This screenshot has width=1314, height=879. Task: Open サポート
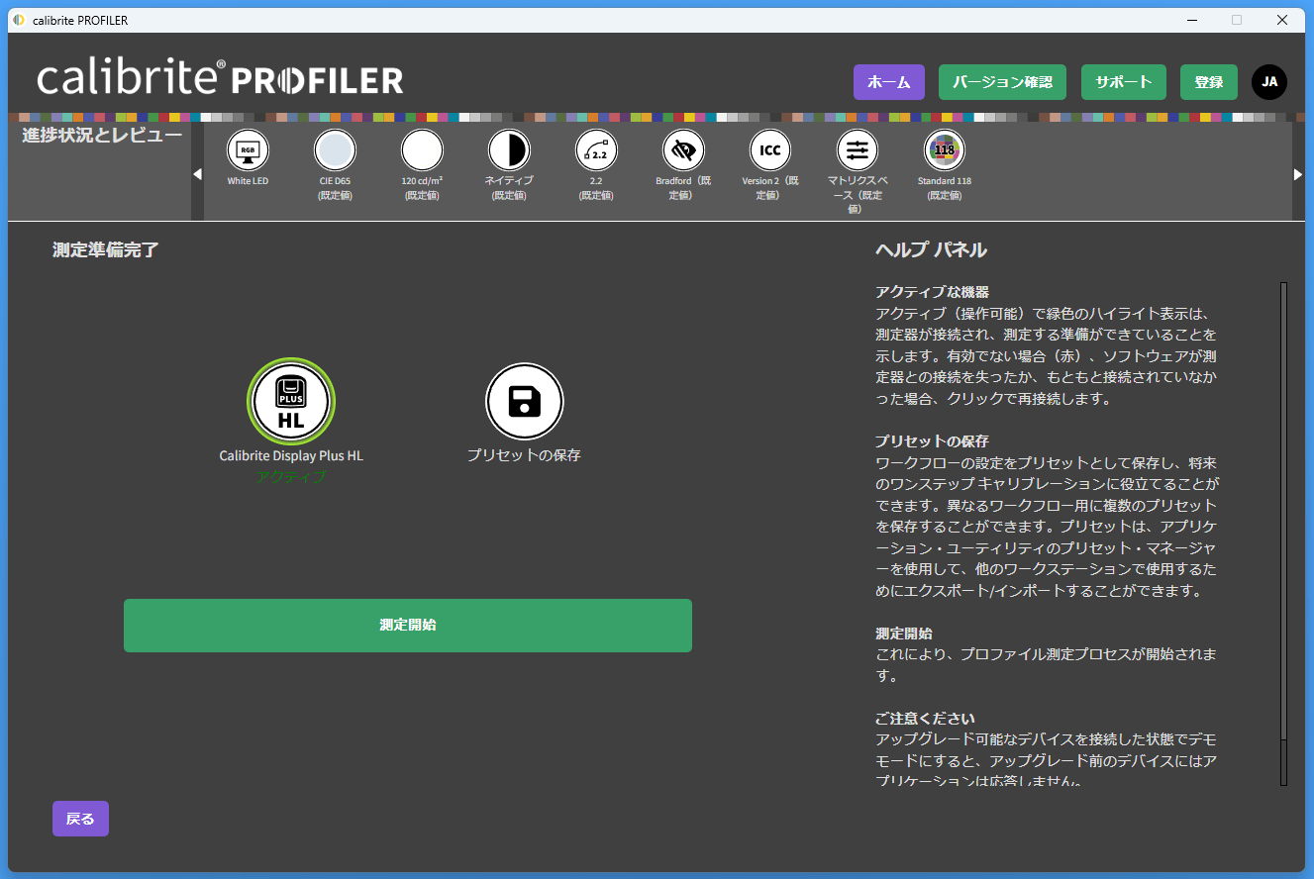tap(1124, 82)
